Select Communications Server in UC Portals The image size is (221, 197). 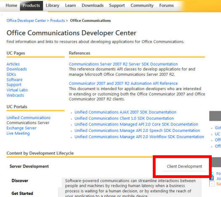[28, 123]
